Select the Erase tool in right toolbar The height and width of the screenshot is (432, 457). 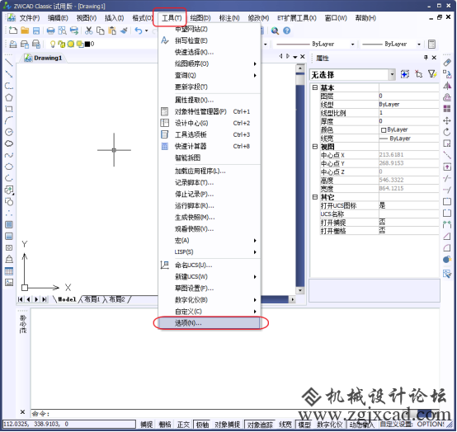coord(447,63)
